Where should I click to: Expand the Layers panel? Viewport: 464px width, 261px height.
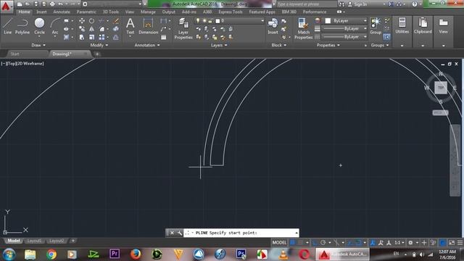[219, 45]
